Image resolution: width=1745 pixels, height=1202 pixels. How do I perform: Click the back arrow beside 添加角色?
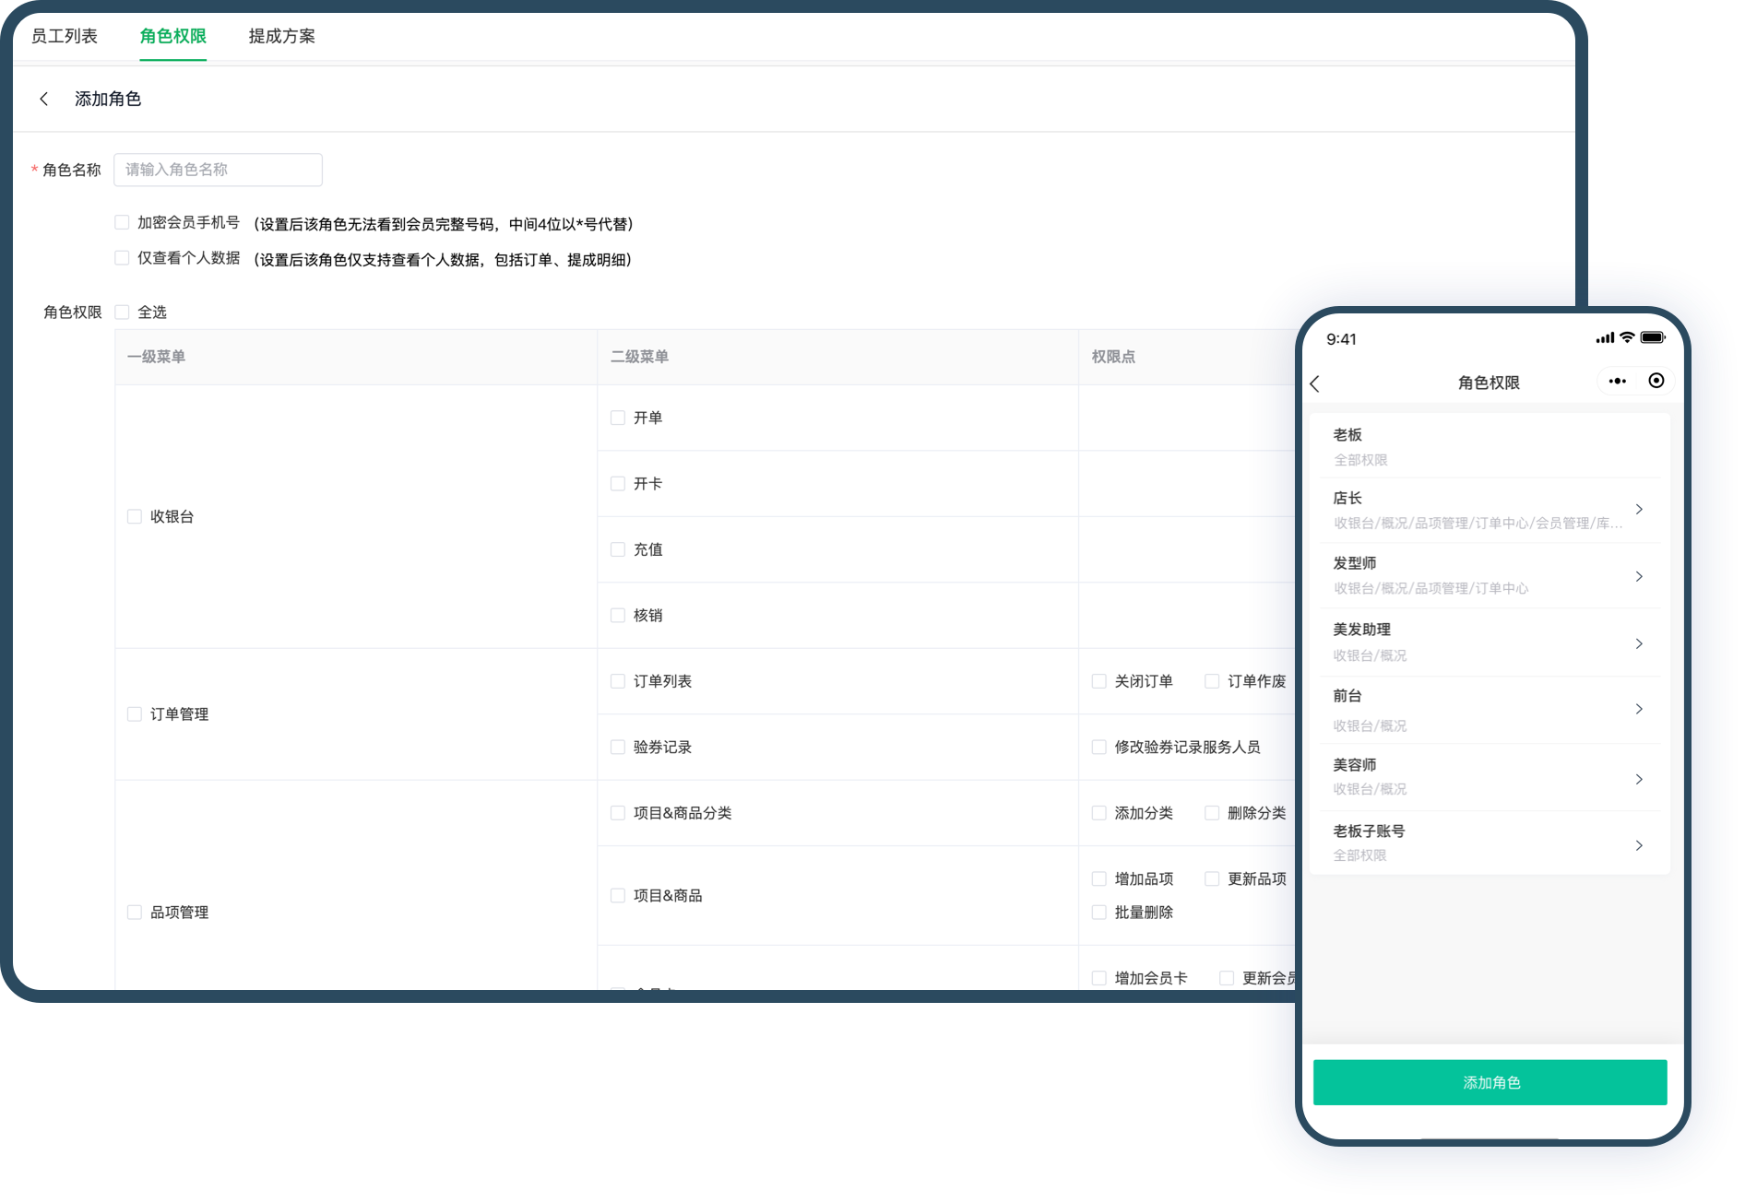[x=43, y=99]
